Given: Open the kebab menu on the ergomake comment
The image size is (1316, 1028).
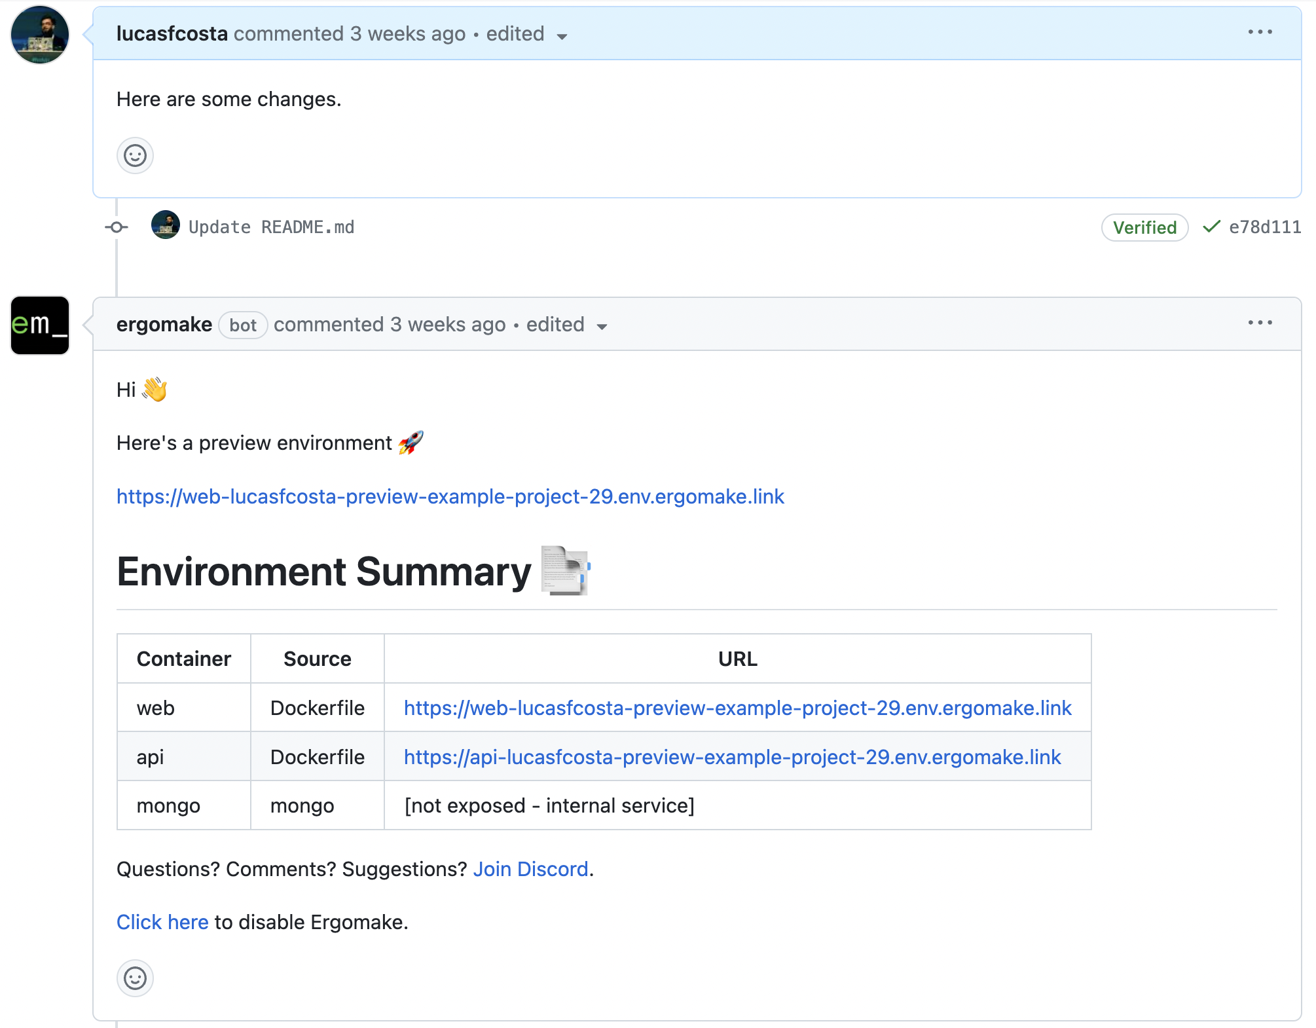Looking at the screenshot, I should coord(1261,323).
